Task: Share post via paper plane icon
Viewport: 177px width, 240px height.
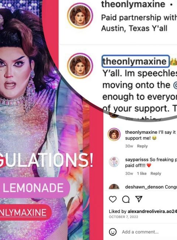Action: [139, 199]
